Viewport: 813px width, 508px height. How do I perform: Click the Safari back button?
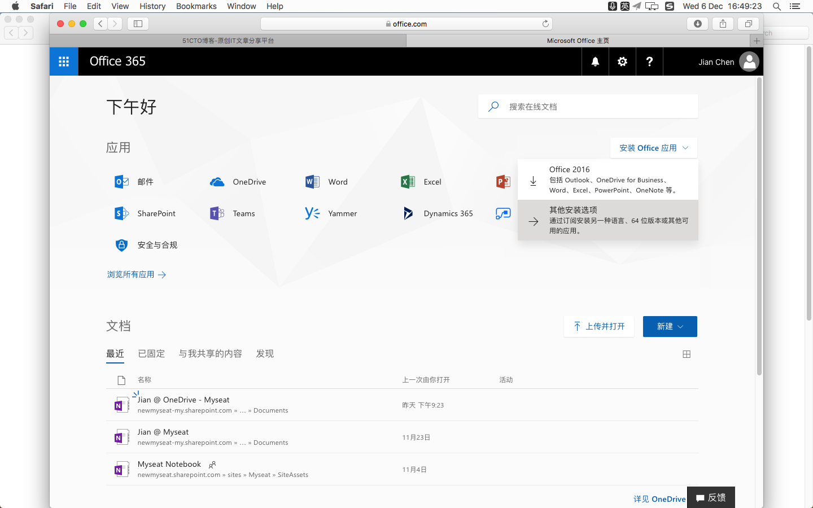point(100,23)
